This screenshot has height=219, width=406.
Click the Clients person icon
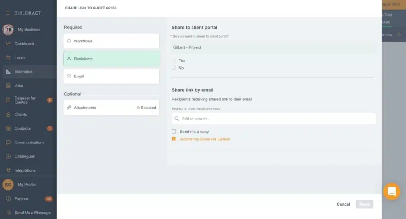click(x=8, y=115)
